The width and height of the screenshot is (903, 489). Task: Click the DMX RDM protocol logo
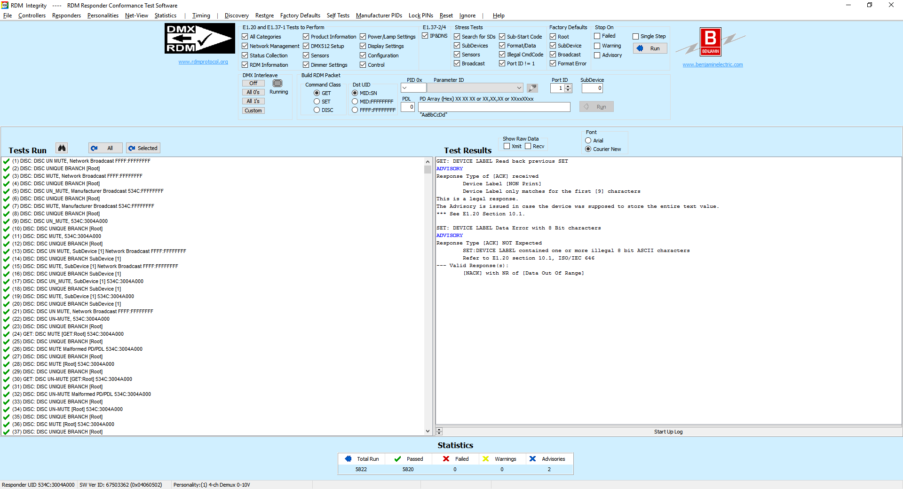pos(199,39)
